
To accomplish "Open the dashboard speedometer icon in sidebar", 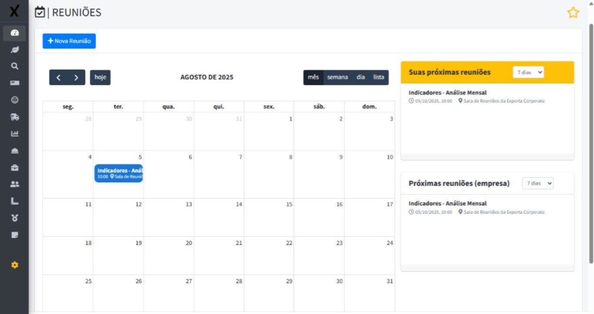I will coord(15,32).
